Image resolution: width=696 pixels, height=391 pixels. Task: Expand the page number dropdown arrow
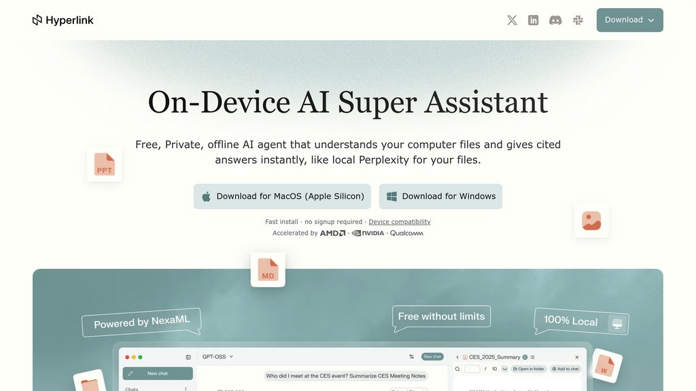505,369
